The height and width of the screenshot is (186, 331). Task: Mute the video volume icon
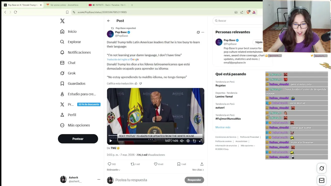[x=182, y=141]
